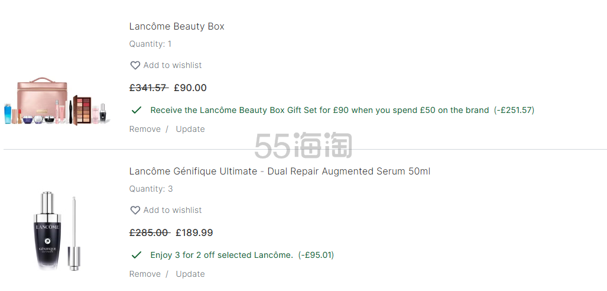Click the green checkmark beside 3 for 2 offer
The image size is (607, 291).
click(137, 255)
